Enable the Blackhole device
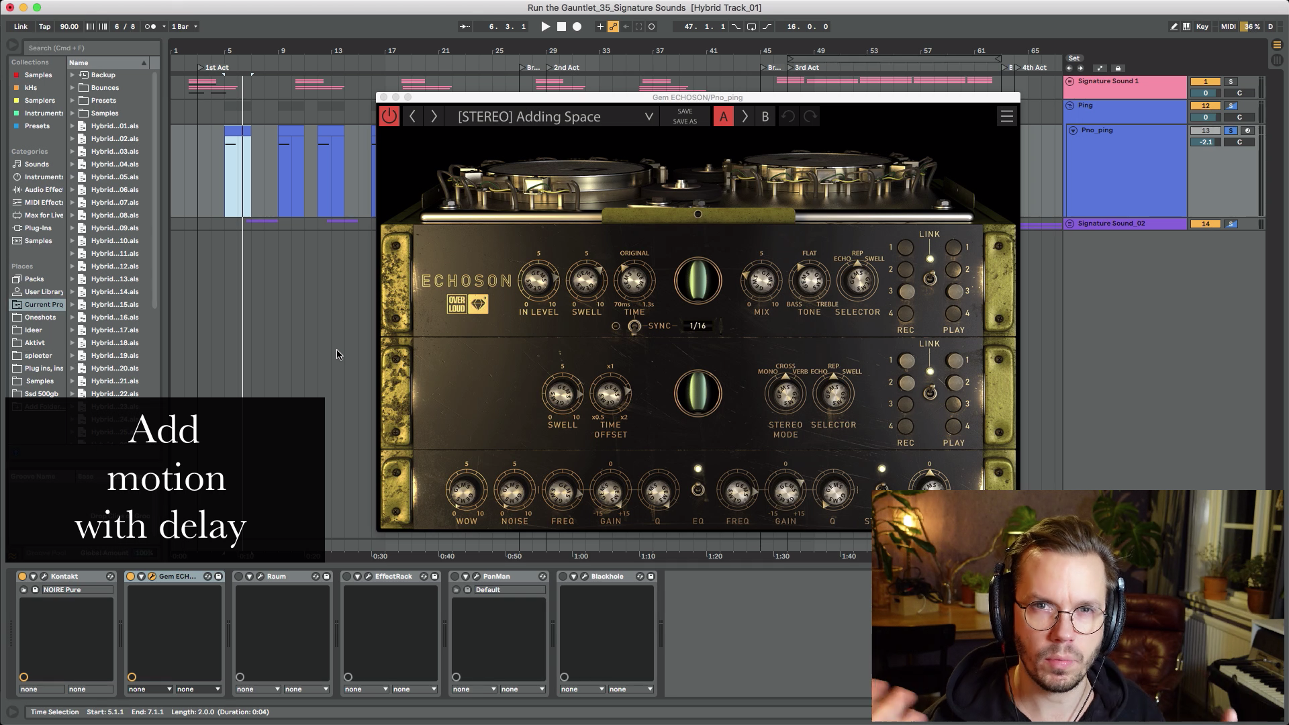 (x=563, y=577)
